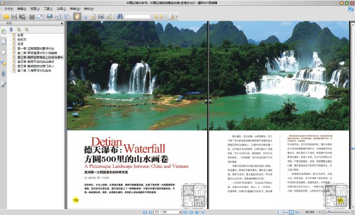Open the zoom percentage dropdown
The width and height of the screenshot is (355, 215).
(x=319, y=212)
